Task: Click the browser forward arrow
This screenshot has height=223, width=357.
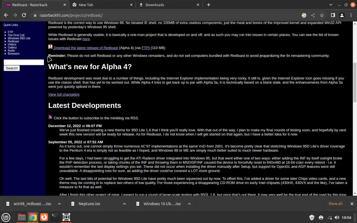Action: 15,15
